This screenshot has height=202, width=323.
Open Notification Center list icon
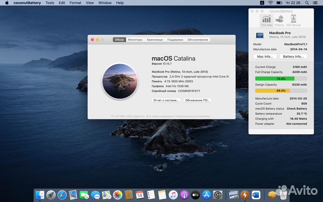315,3
